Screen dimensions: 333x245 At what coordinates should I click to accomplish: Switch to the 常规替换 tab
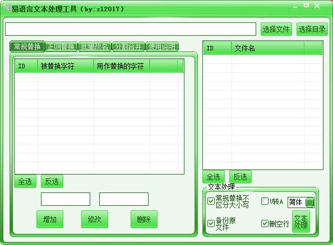27,46
